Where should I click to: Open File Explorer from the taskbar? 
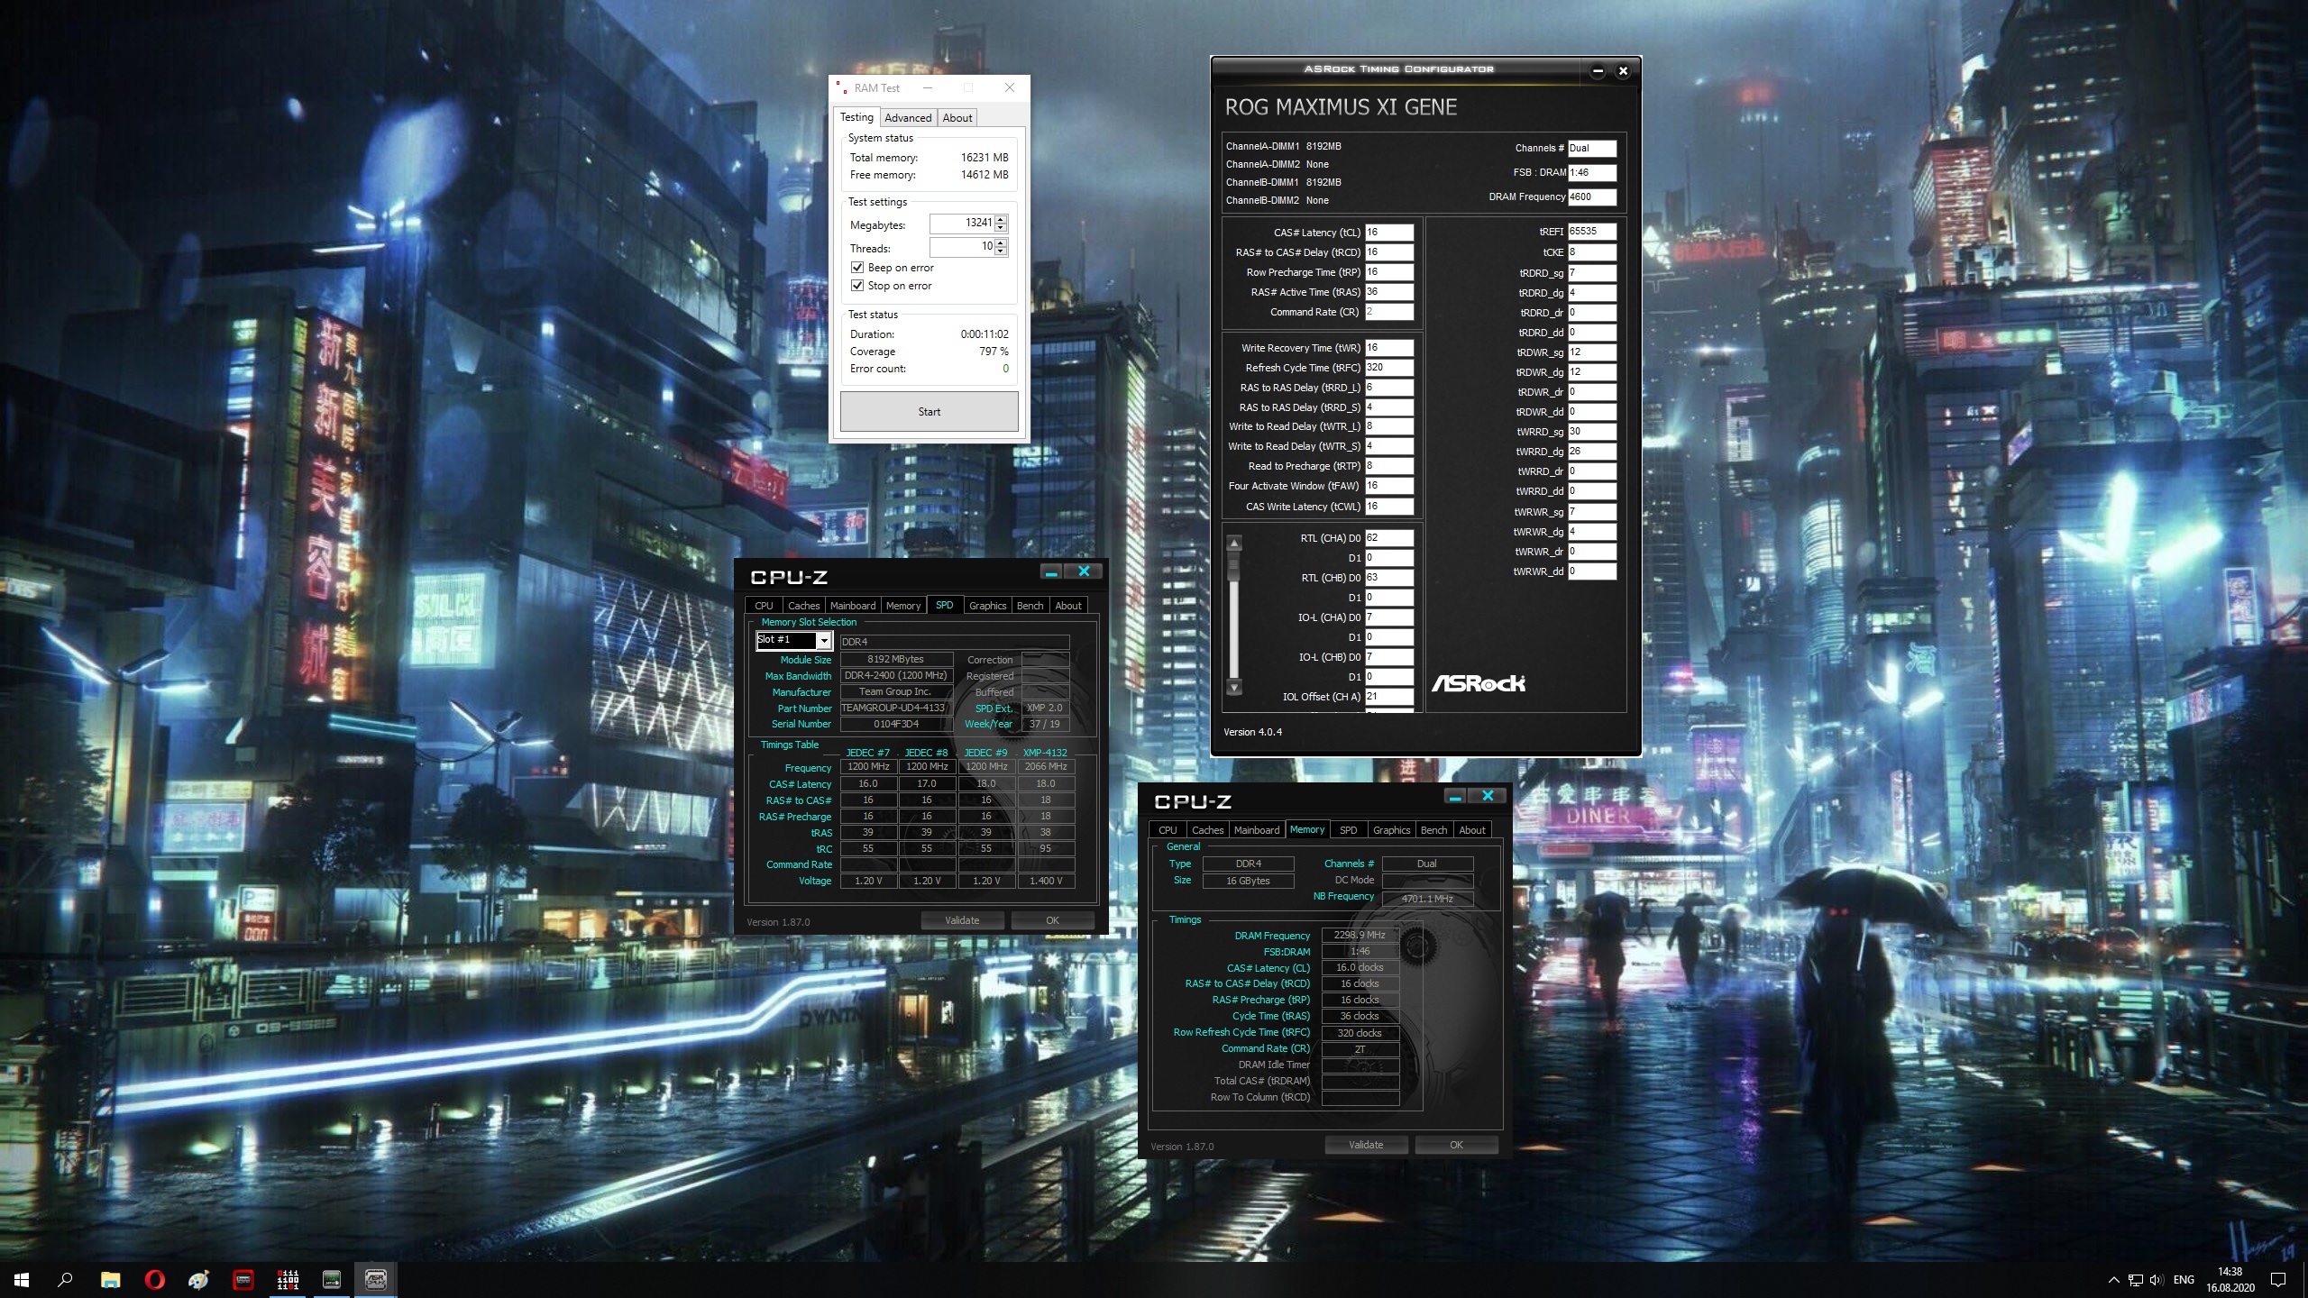tap(110, 1279)
